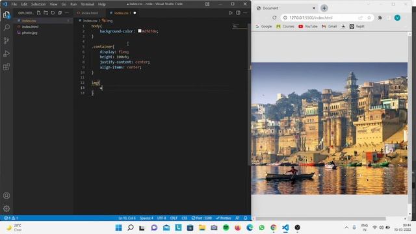Viewport: 416px width, 234px height.
Task: Change indentation via Spaces: 4
Action: pos(146,218)
